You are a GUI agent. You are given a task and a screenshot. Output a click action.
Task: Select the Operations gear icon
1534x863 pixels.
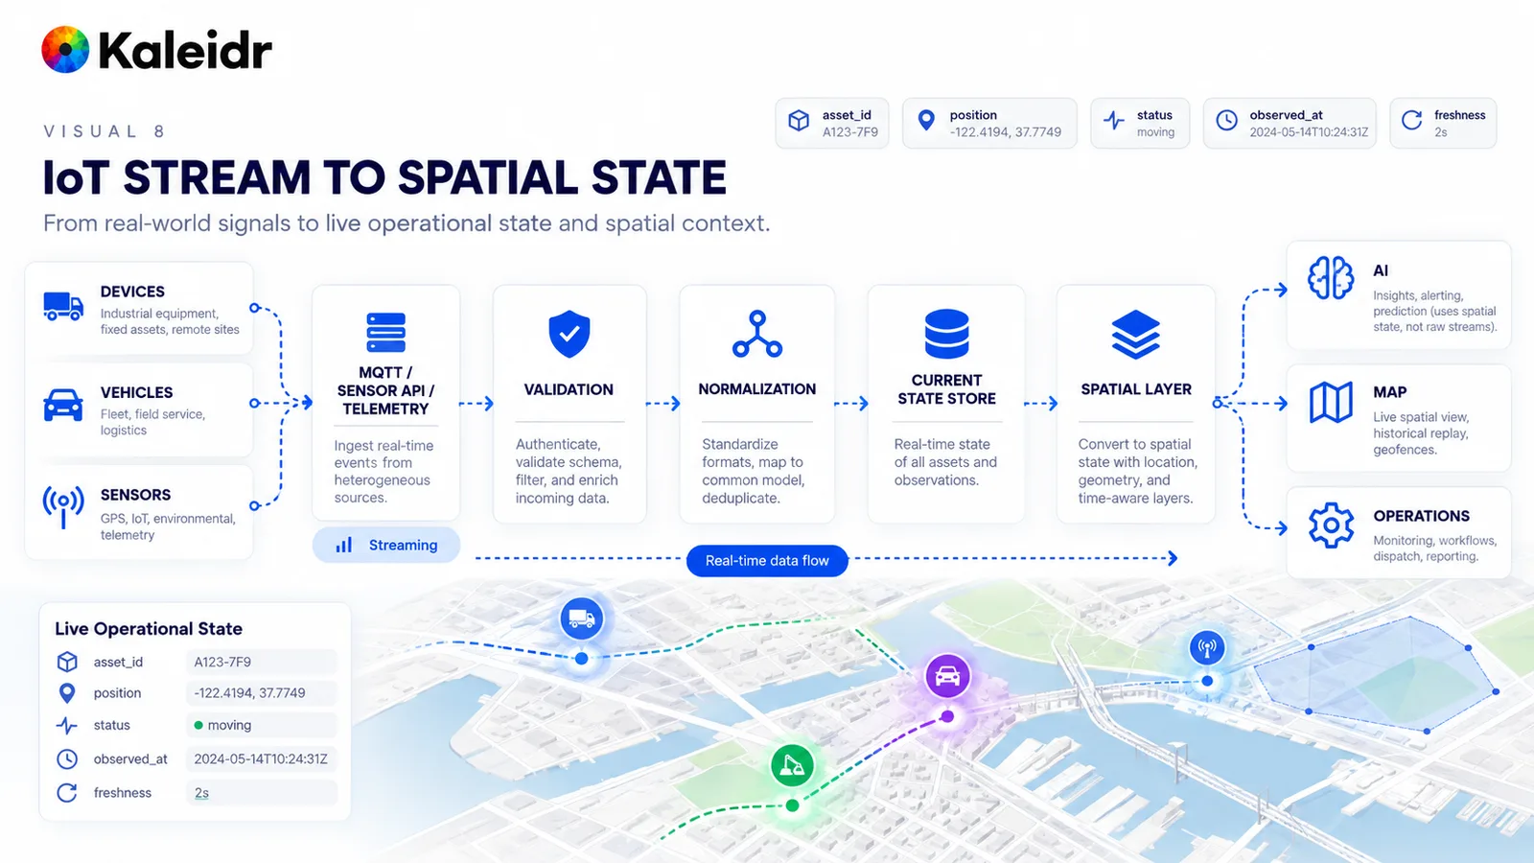(x=1331, y=525)
